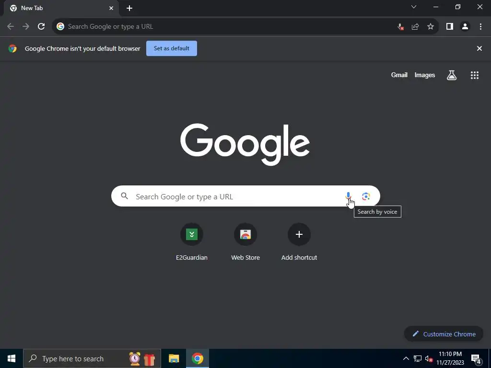The image size is (491, 368).
Task: Click the Chrome icon in the infobar
Action: click(x=12, y=48)
